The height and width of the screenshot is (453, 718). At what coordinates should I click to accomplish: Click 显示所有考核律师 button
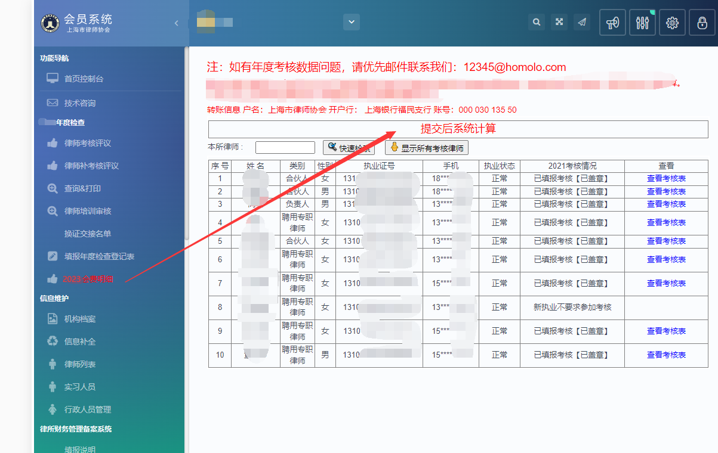[x=426, y=148]
